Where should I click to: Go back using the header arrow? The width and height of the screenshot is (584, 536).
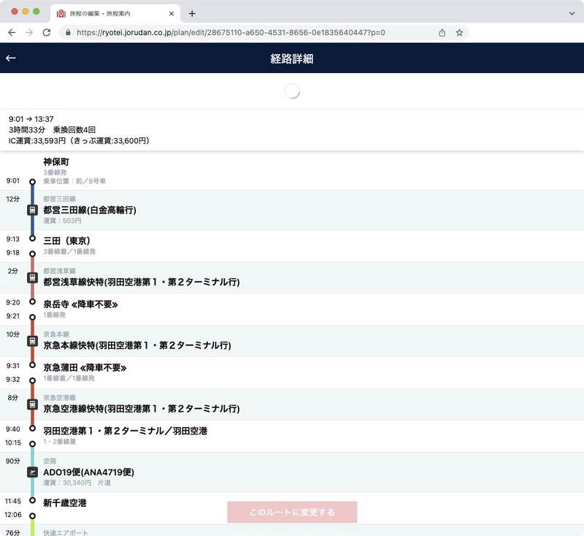pyautogui.click(x=11, y=58)
